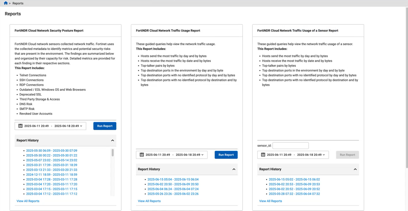The height and width of the screenshot is (211, 408).
Task: Click the home icon in breadcrumb
Action: point(6,3)
